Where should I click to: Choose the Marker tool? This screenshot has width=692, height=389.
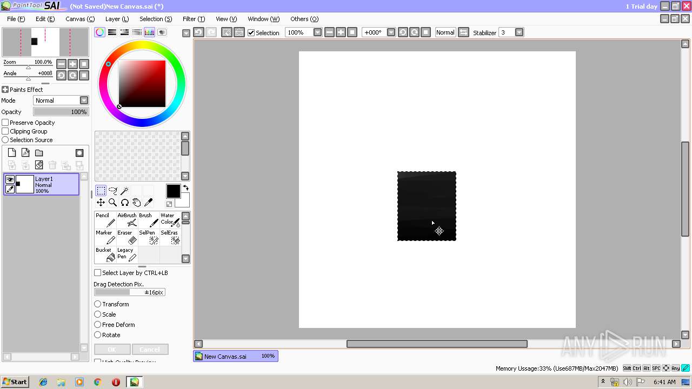click(105, 237)
